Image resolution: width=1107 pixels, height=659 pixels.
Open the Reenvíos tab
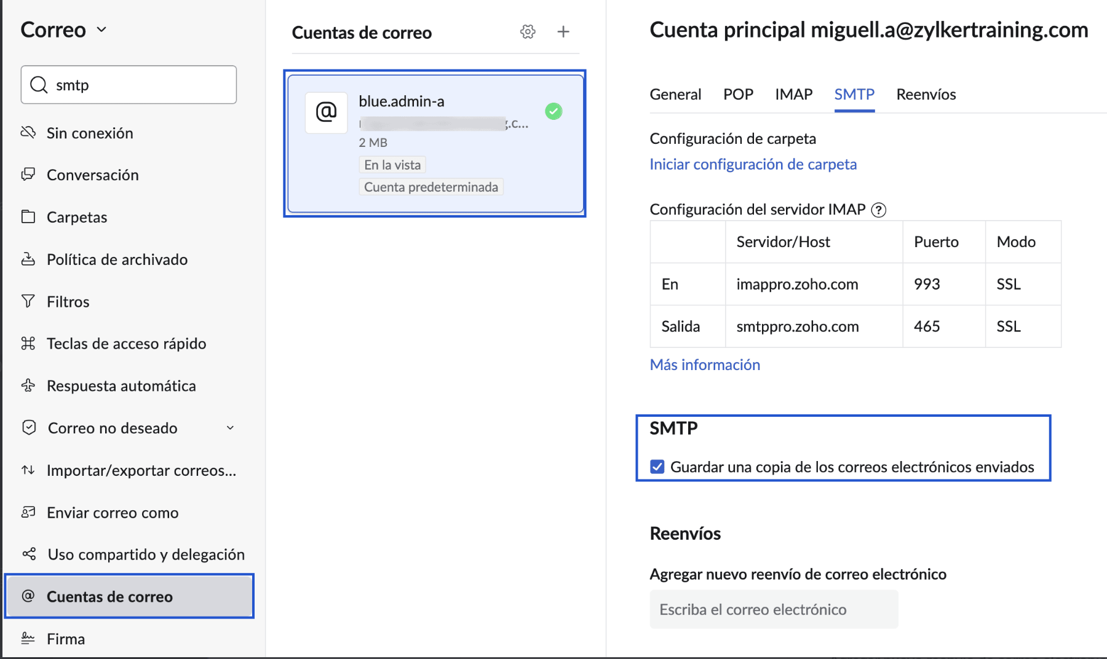coord(926,94)
